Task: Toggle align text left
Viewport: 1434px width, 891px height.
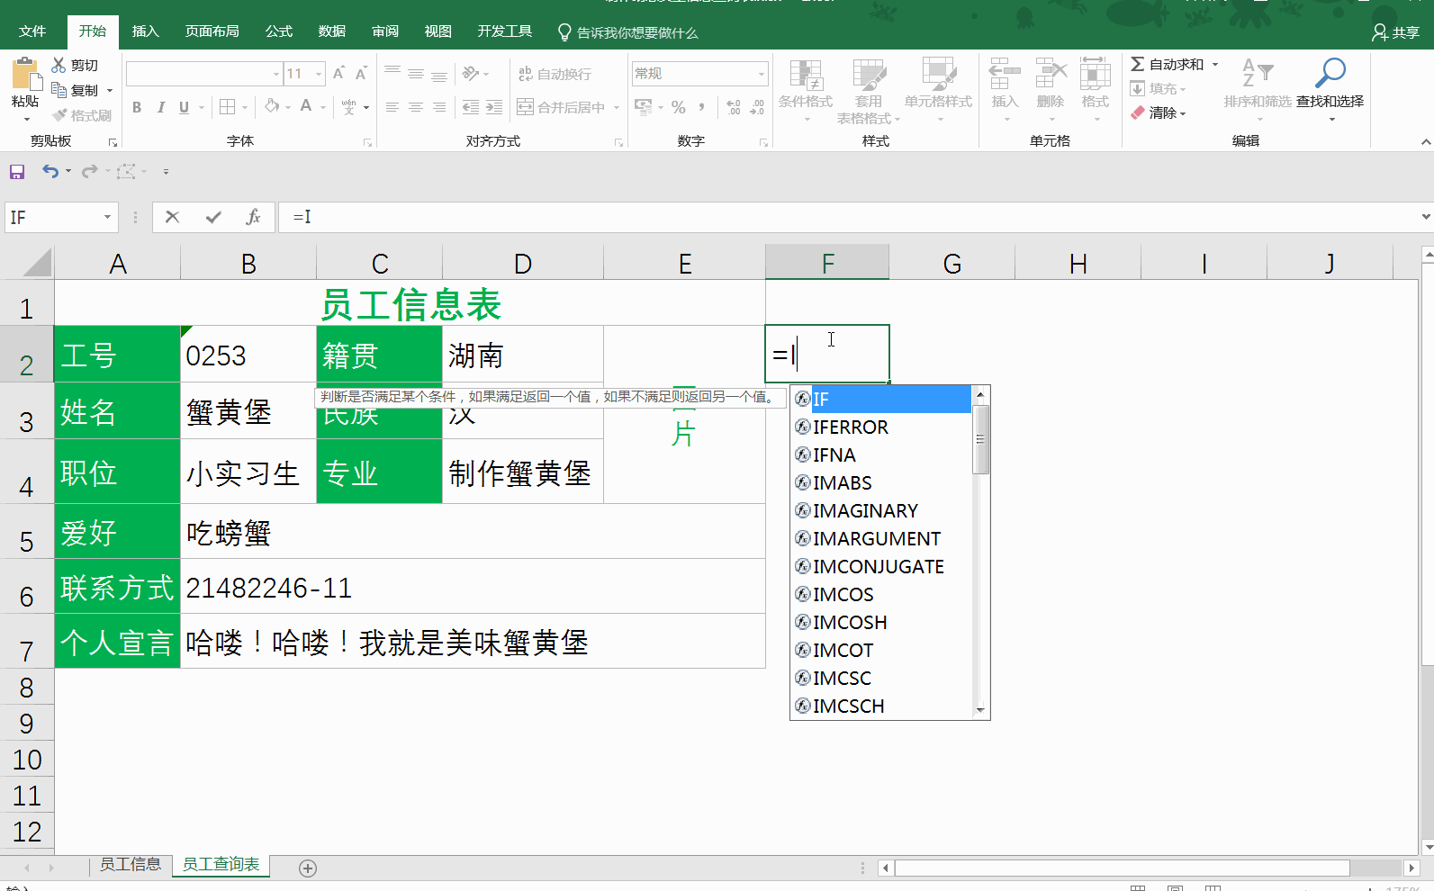Action: 392,107
